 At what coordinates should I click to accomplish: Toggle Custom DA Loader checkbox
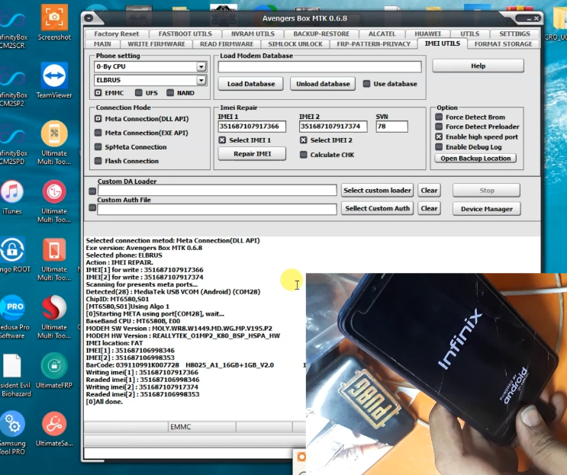coord(92,191)
